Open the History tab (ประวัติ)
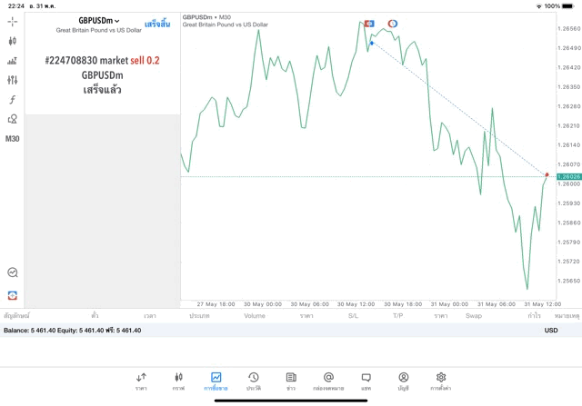582x406 pixels. point(253,381)
